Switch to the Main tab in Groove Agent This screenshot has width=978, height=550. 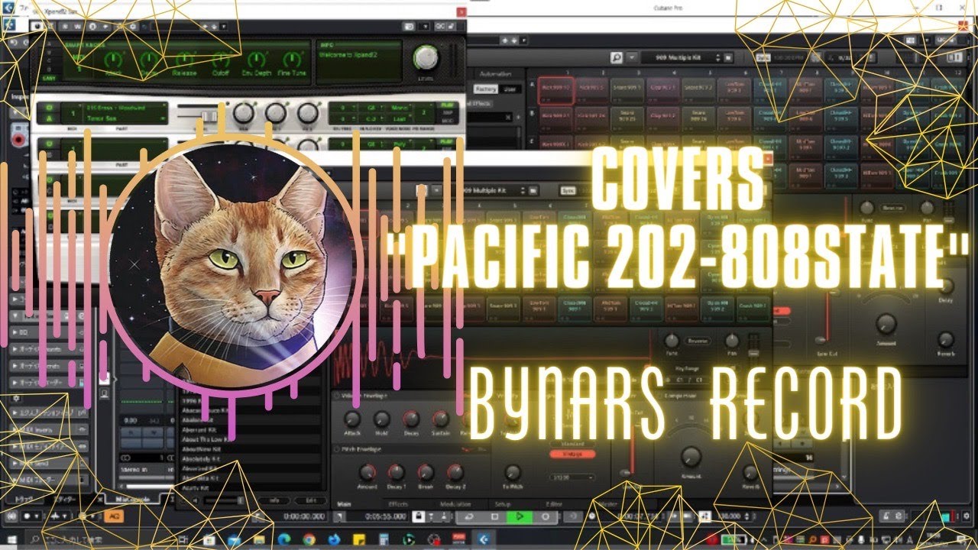pos(344,504)
